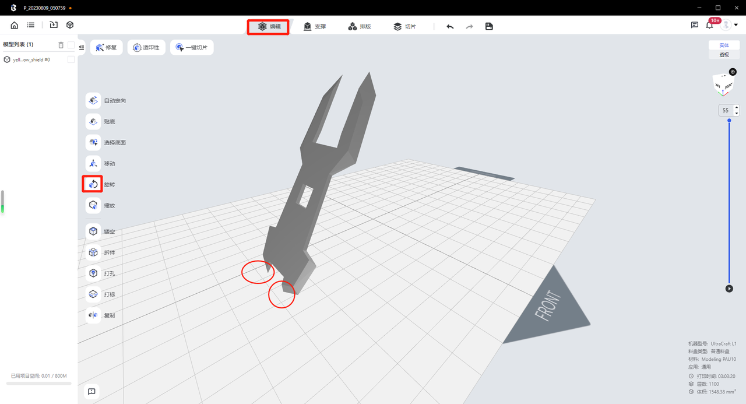The height and width of the screenshot is (404, 746).
Task: Click the 料盘类型 普通料盘 text
Action: 708,352
